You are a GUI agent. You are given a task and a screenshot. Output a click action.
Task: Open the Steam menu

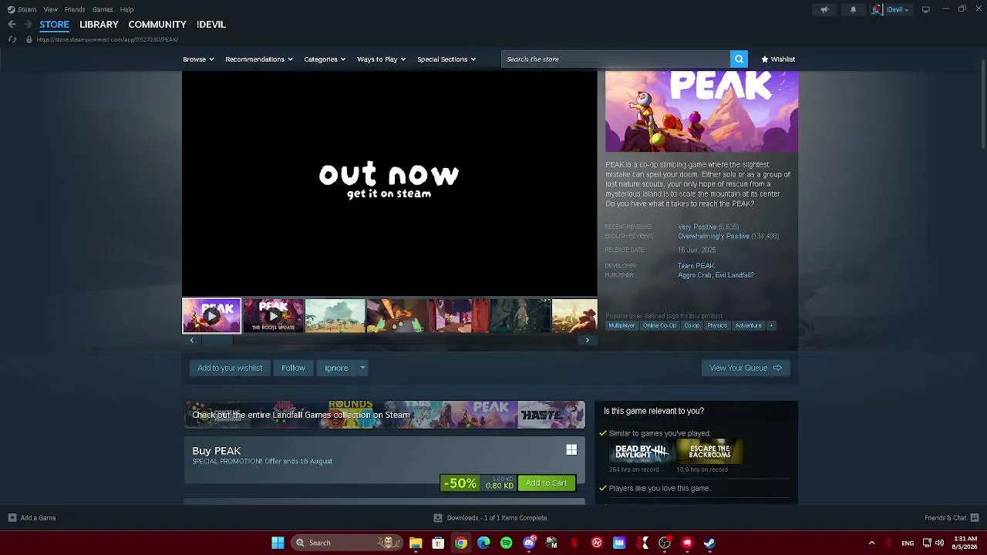click(27, 9)
